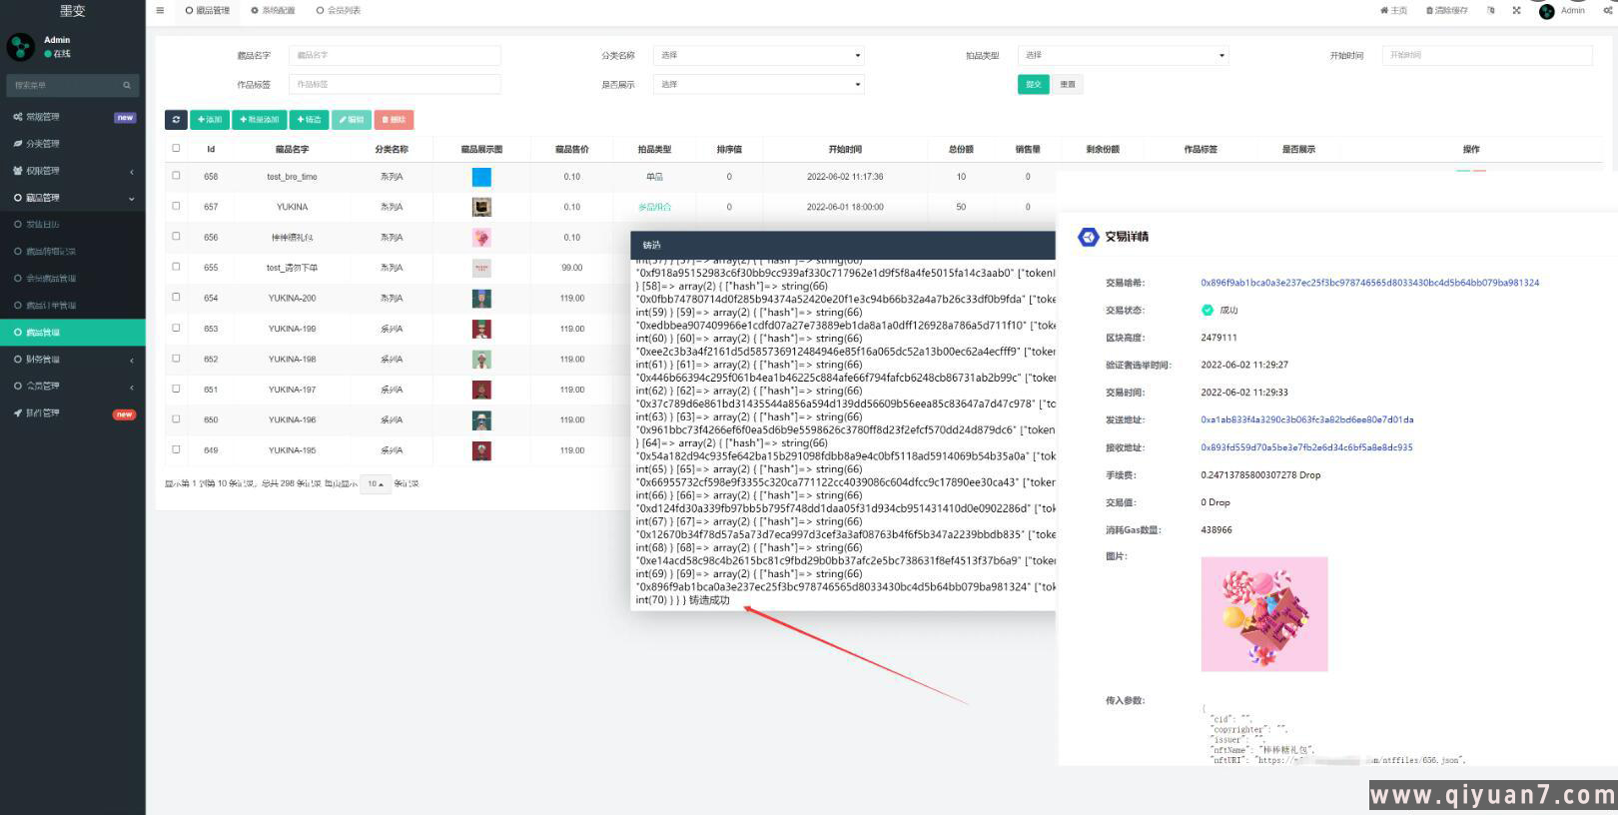
Task: Open the 分类名称 select dropdown
Action: 758,56
